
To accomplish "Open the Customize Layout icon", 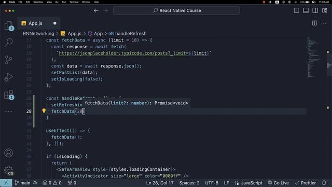I will tap(325, 10).
